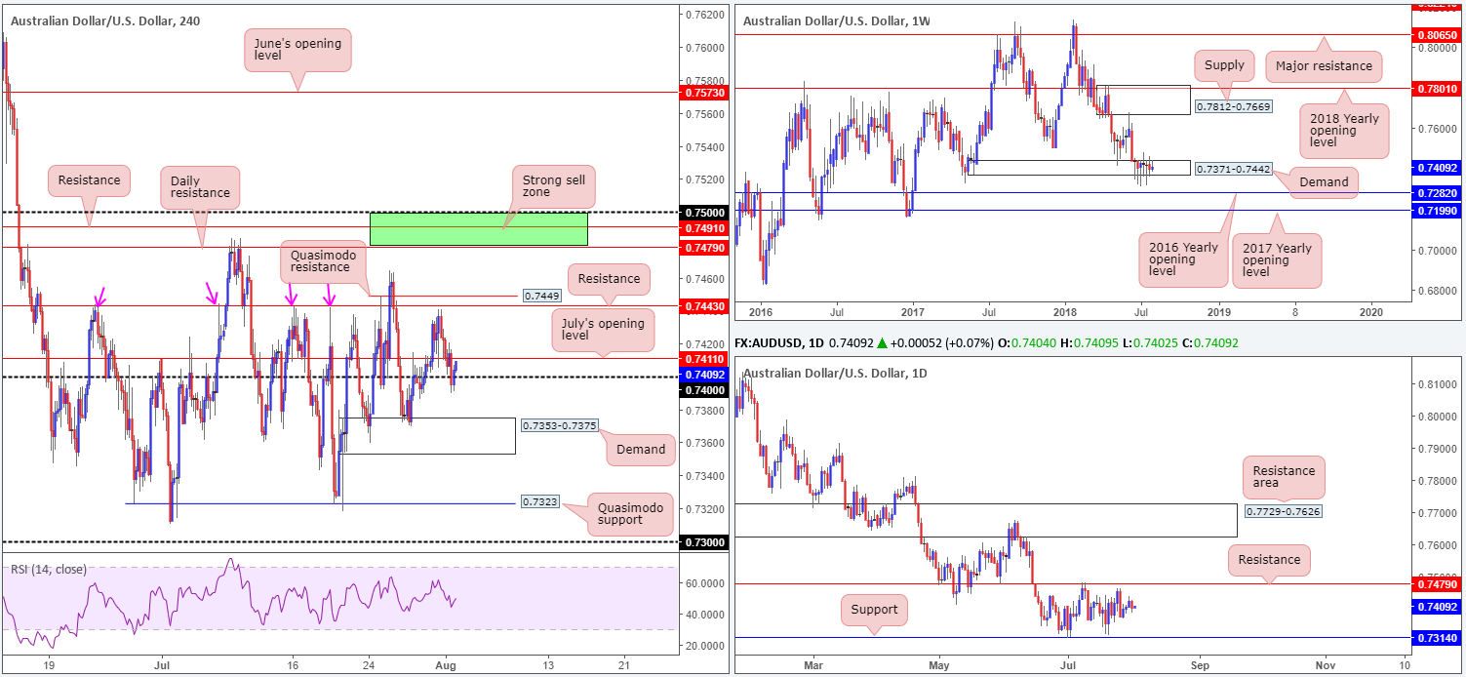Click the green sell zone rectangle
The image size is (1466, 677).
(x=479, y=229)
